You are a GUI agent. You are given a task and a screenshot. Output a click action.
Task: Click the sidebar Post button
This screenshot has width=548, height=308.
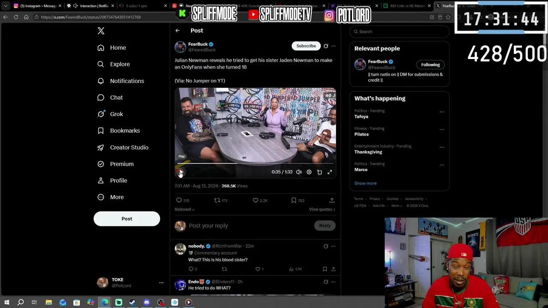tap(127, 219)
